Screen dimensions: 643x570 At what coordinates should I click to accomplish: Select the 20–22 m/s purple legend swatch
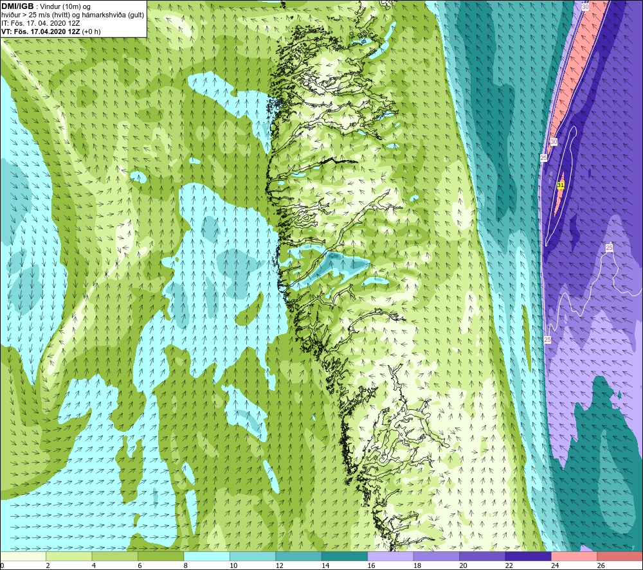coord(482,556)
